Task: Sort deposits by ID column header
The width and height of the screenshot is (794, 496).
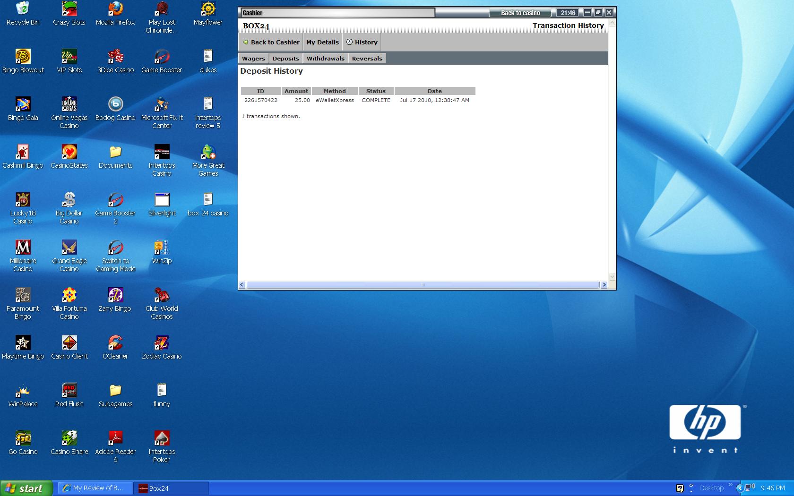Action: (260, 91)
